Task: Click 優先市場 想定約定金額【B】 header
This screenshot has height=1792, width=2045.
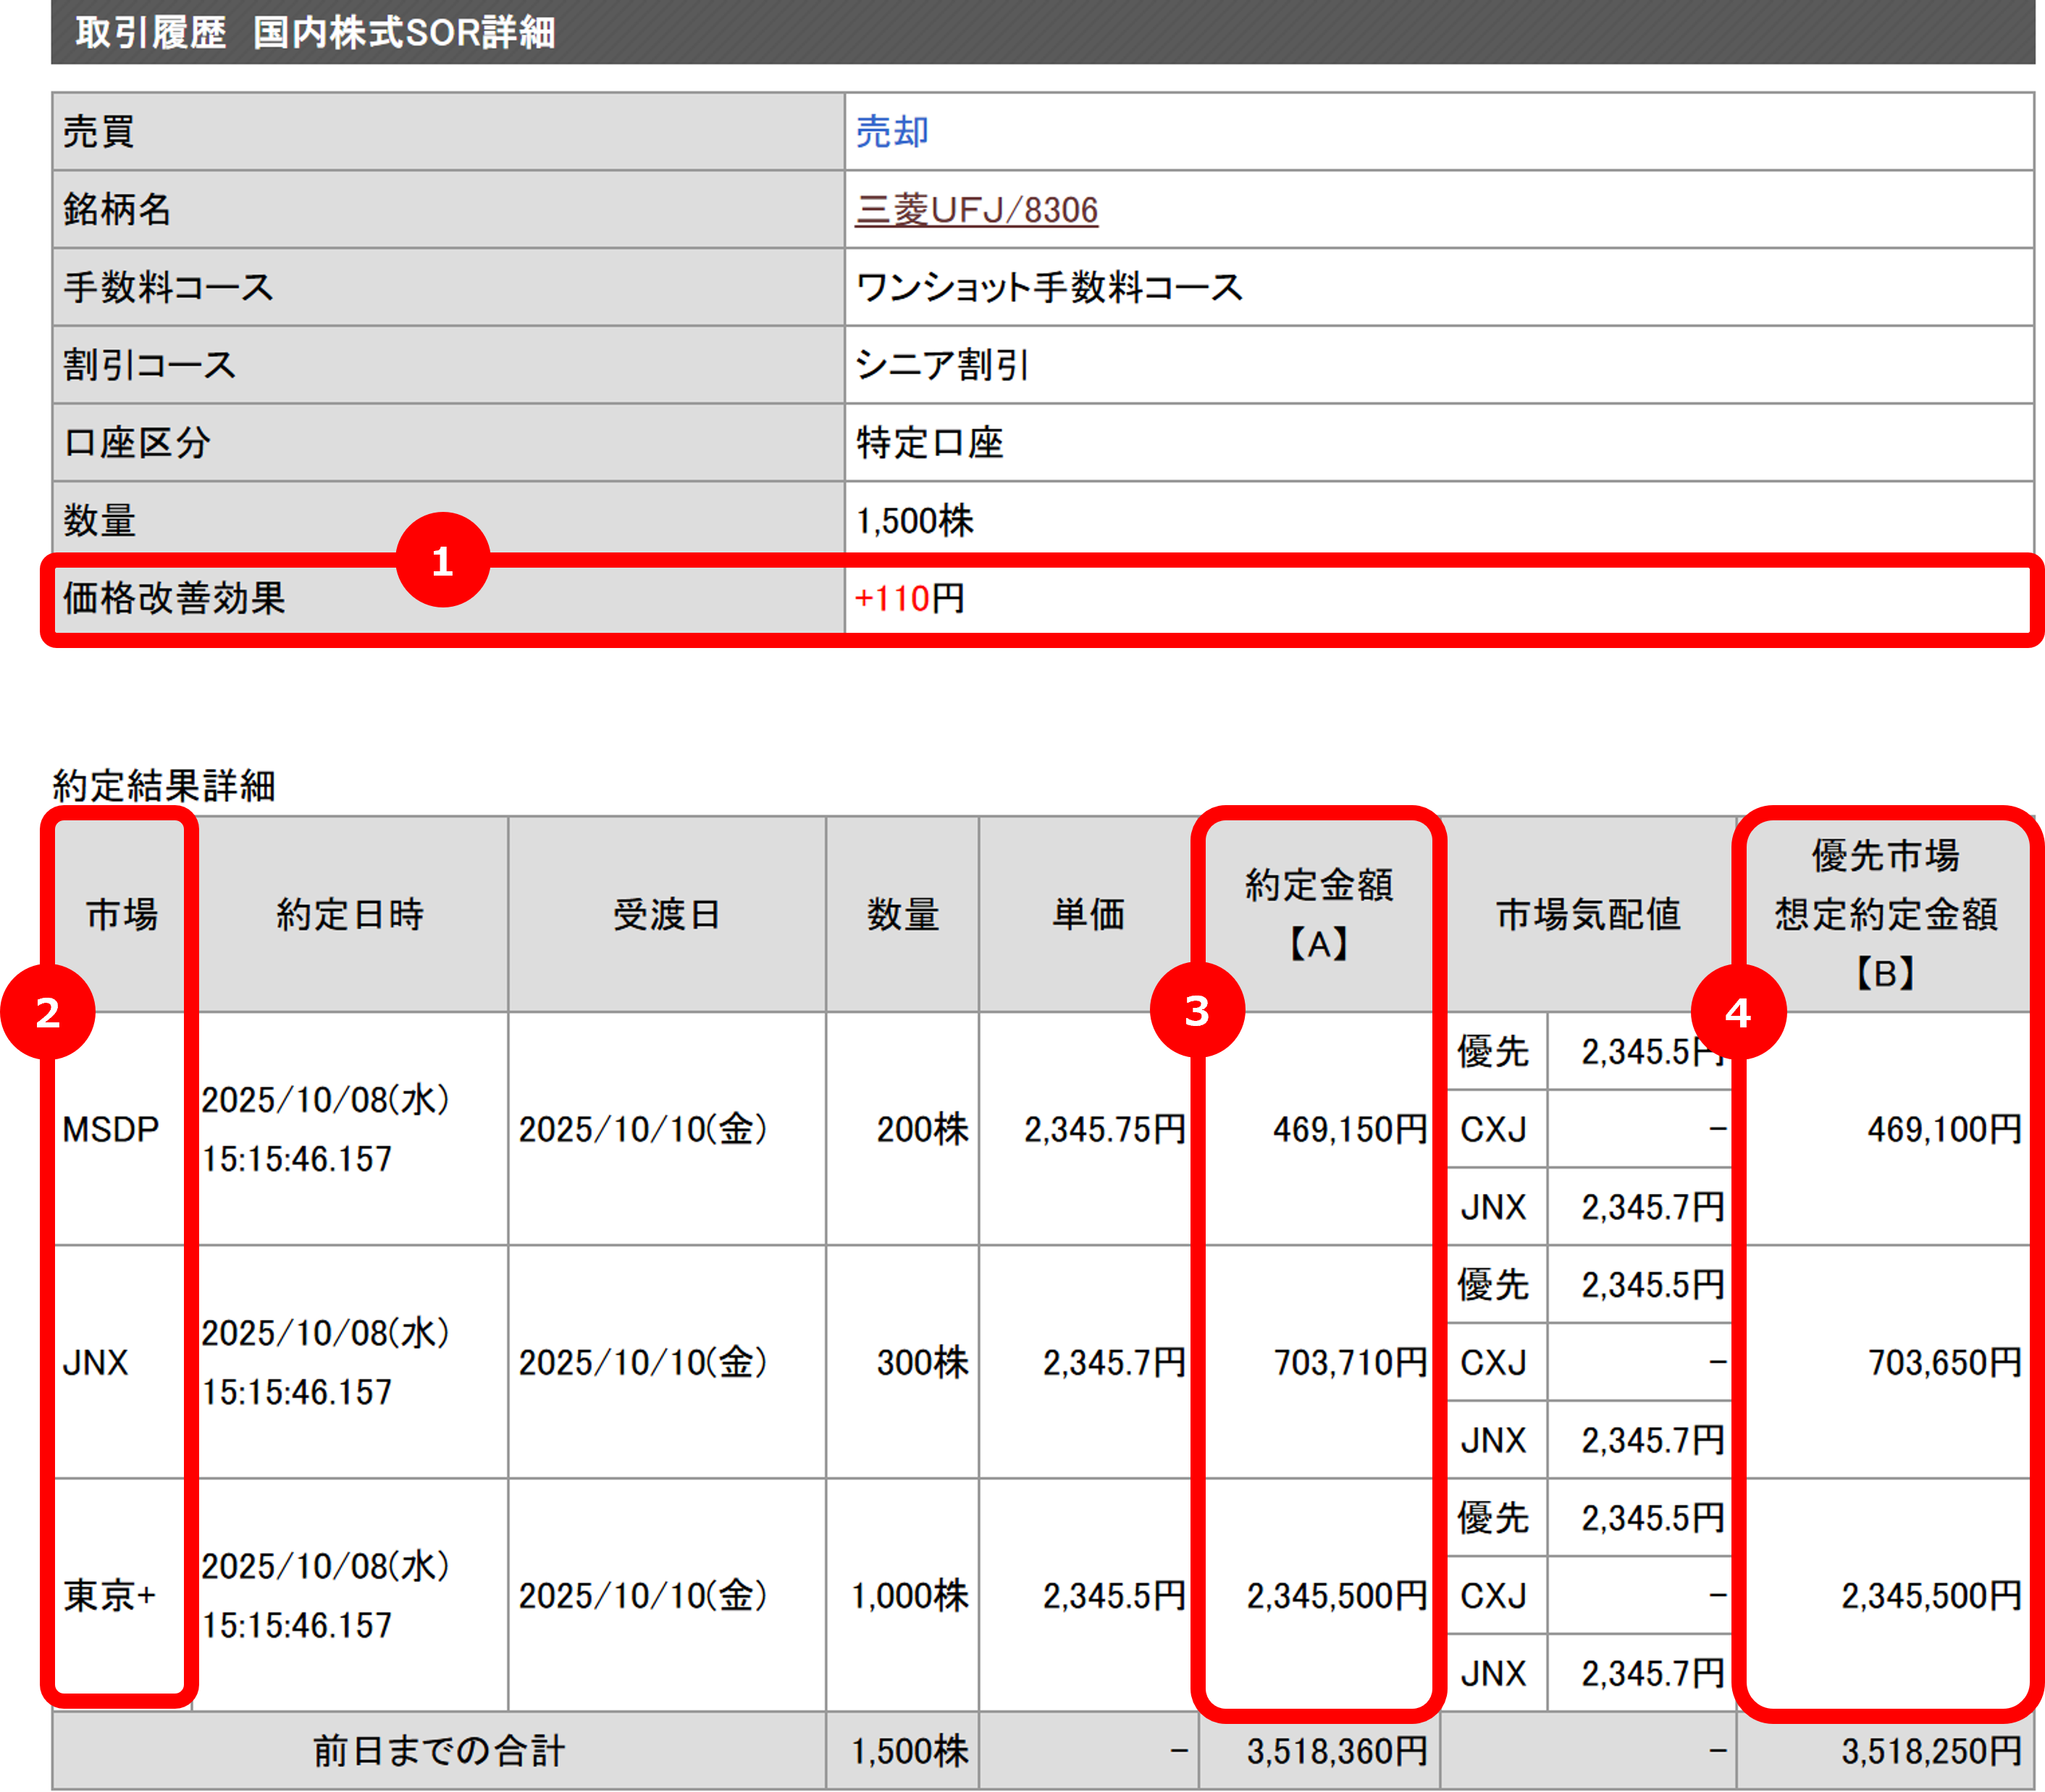Action: [x=1886, y=914]
